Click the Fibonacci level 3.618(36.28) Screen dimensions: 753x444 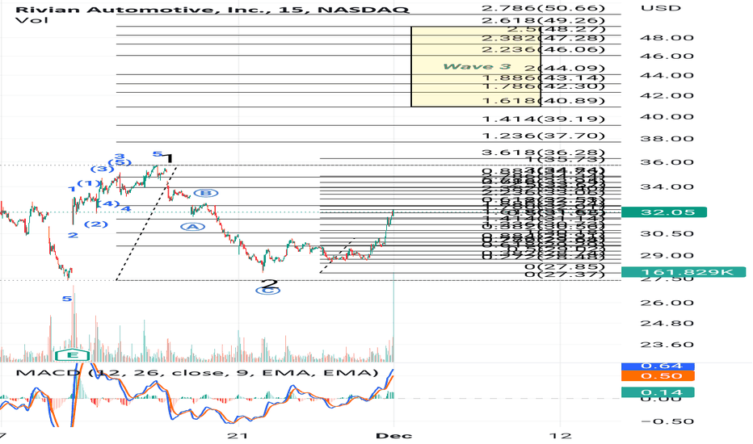tap(543, 153)
